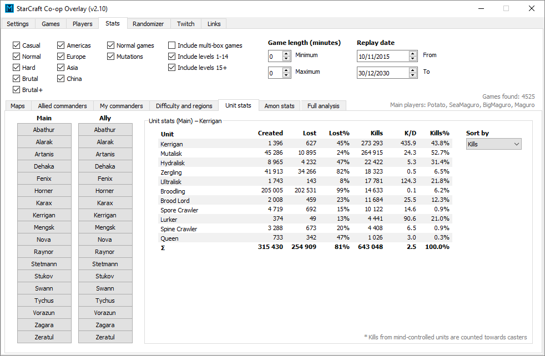Open the Sort by dropdown
Screen dimensions: 545x356
click(x=493, y=144)
